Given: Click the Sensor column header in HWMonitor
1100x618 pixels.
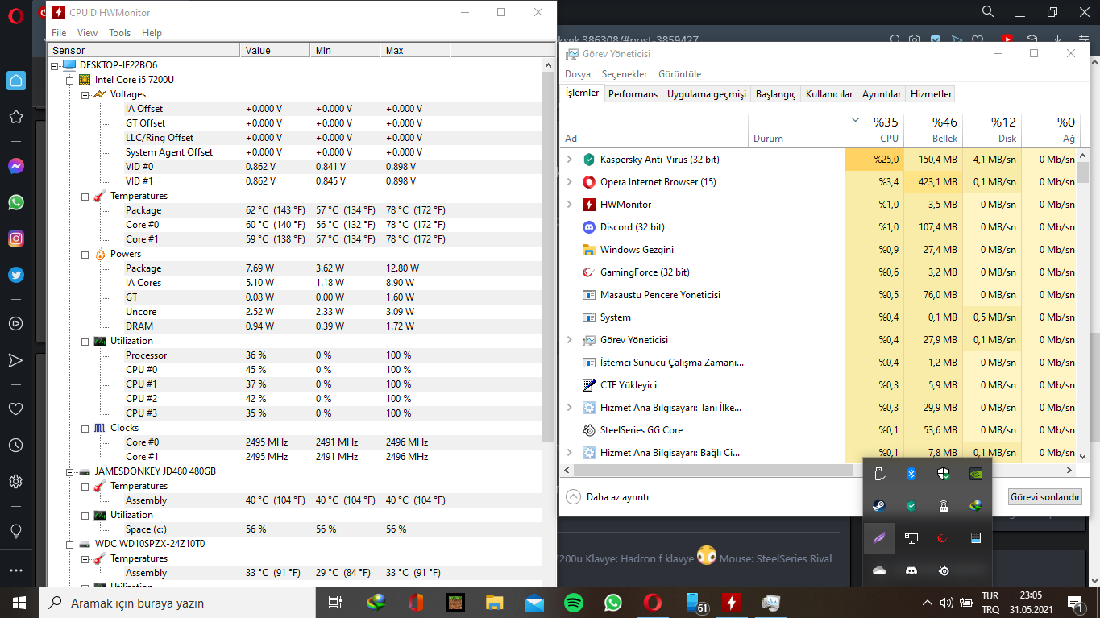Looking at the screenshot, I should point(143,50).
